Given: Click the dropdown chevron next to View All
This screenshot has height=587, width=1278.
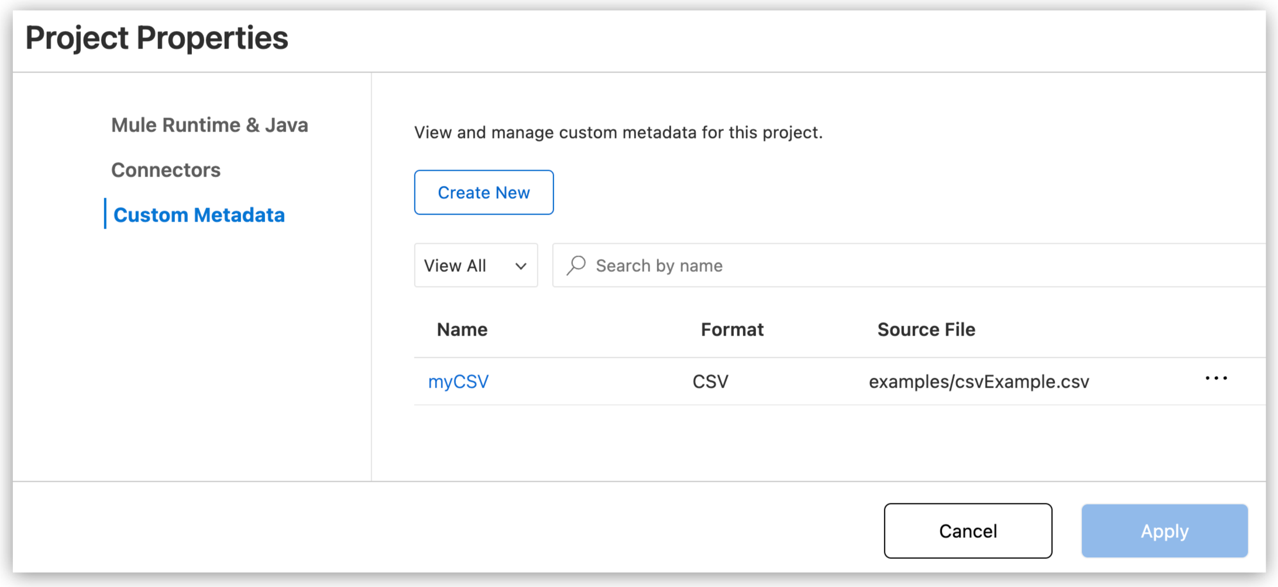Looking at the screenshot, I should point(520,265).
